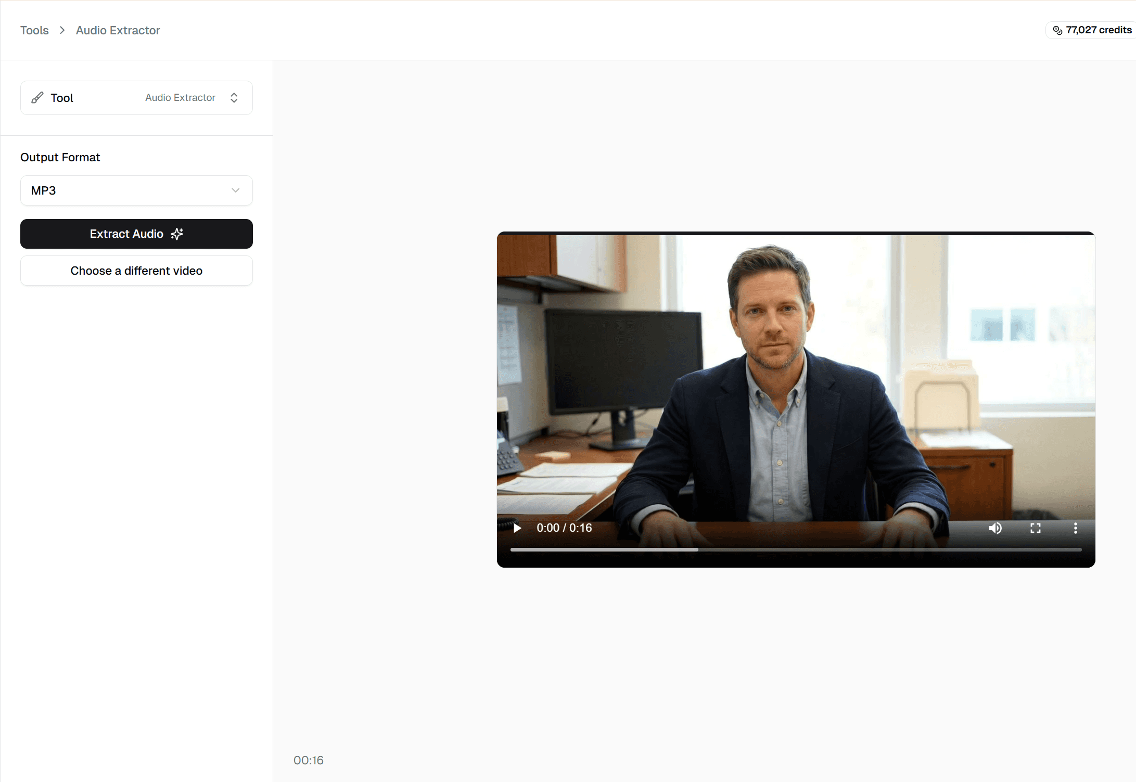Viewport: 1136px width, 782px height.
Task: Go to Tools breadcrumb
Action: pyautogui.click(x=34, y=30)
